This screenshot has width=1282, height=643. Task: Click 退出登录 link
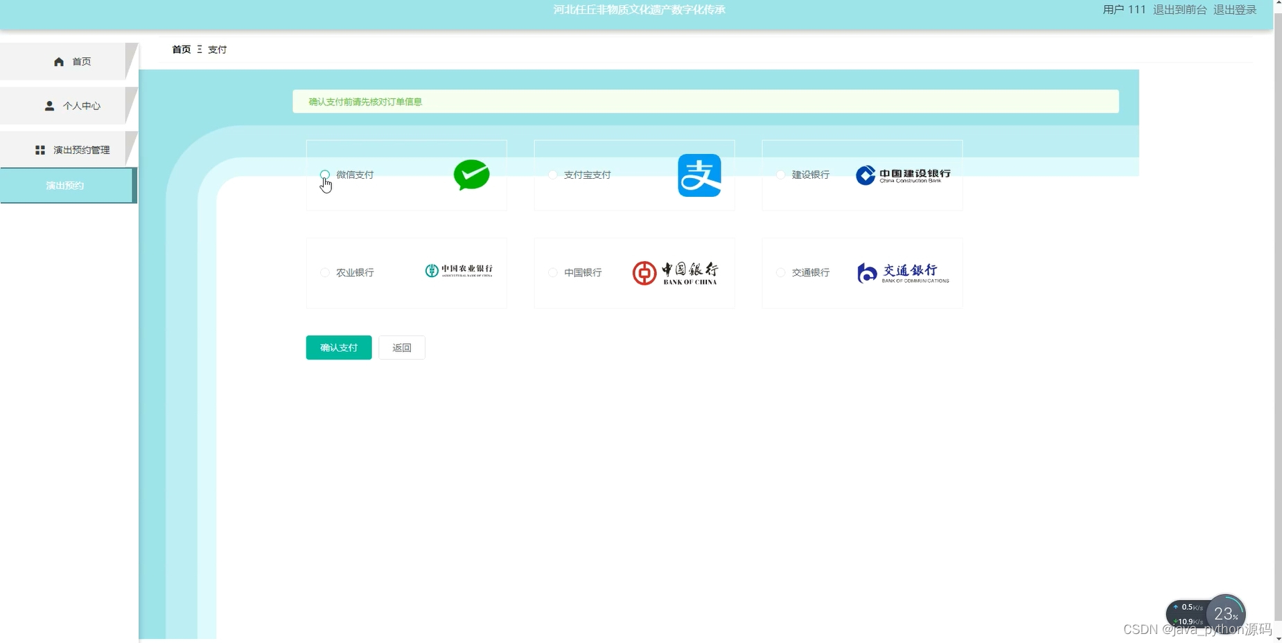[1235, 10]
